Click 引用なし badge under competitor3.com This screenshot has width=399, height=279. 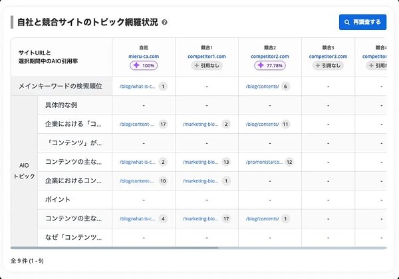(x=332, y=66)
